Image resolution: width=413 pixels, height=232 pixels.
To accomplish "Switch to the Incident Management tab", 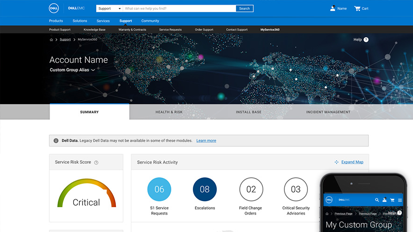I will tap(328, 112).
